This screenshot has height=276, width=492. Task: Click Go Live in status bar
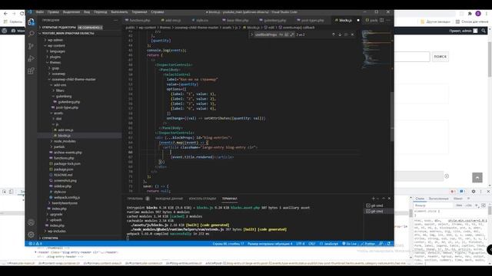pos(349,244)
